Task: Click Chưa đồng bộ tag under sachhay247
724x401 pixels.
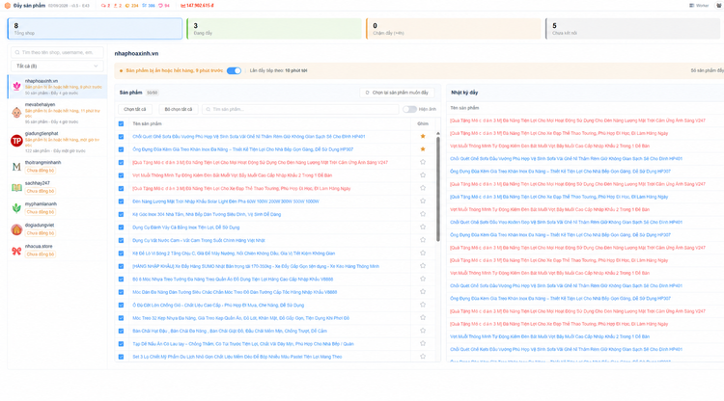Action: (x=41, y=191)
